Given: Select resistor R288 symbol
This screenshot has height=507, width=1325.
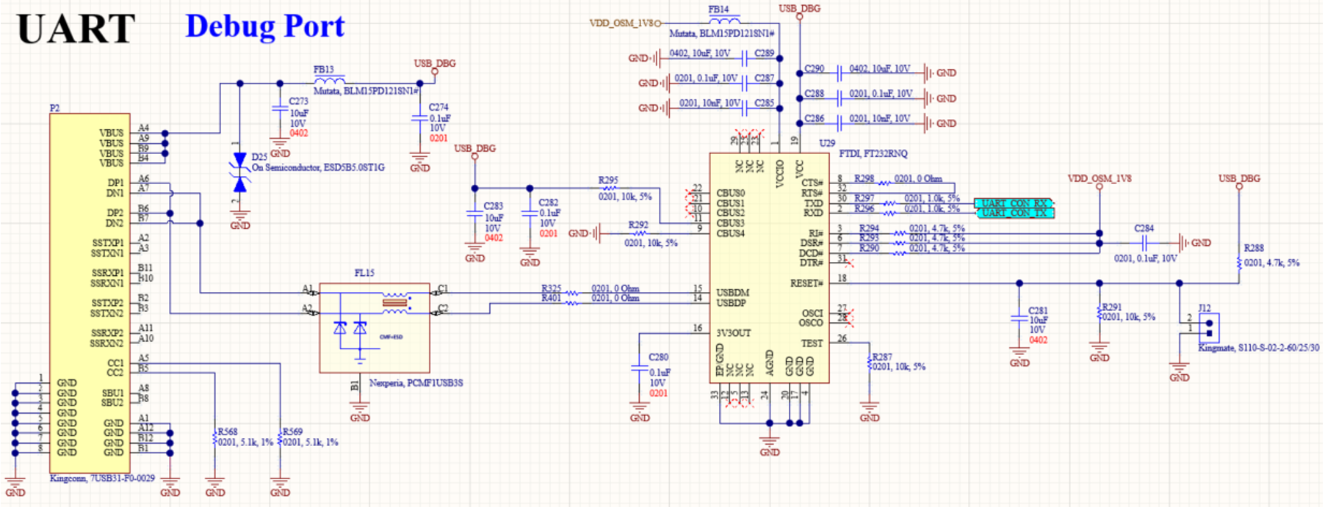Looking at the screenshot, I should coord(1239,263).
